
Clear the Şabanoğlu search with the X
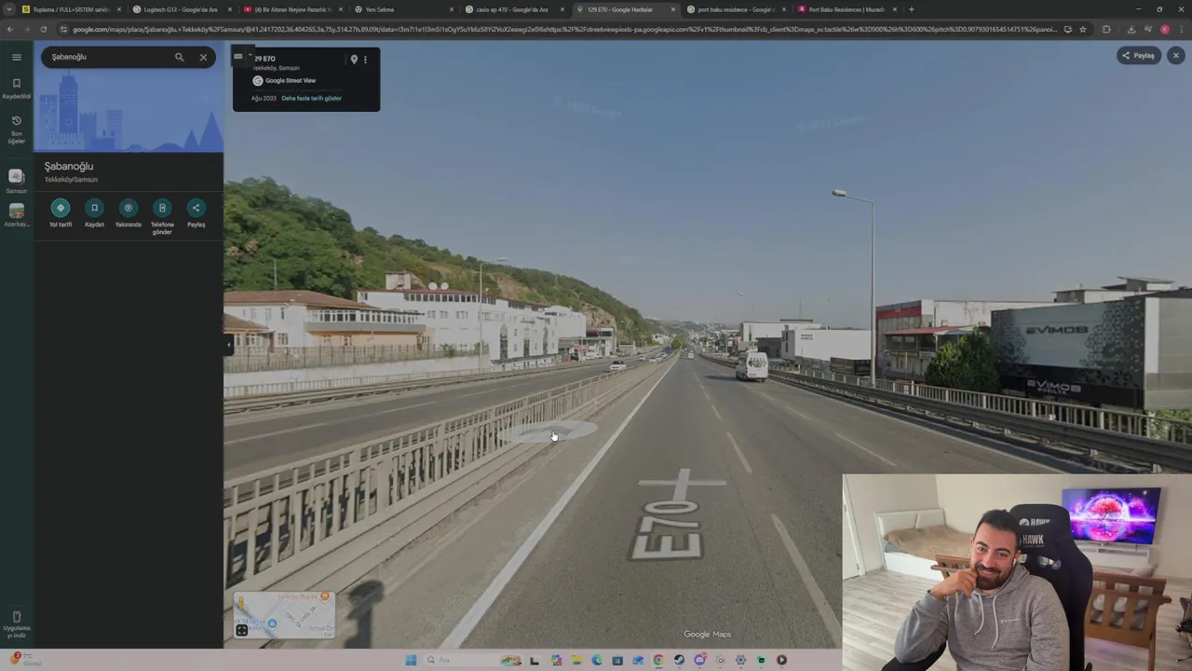pos(203,57)
